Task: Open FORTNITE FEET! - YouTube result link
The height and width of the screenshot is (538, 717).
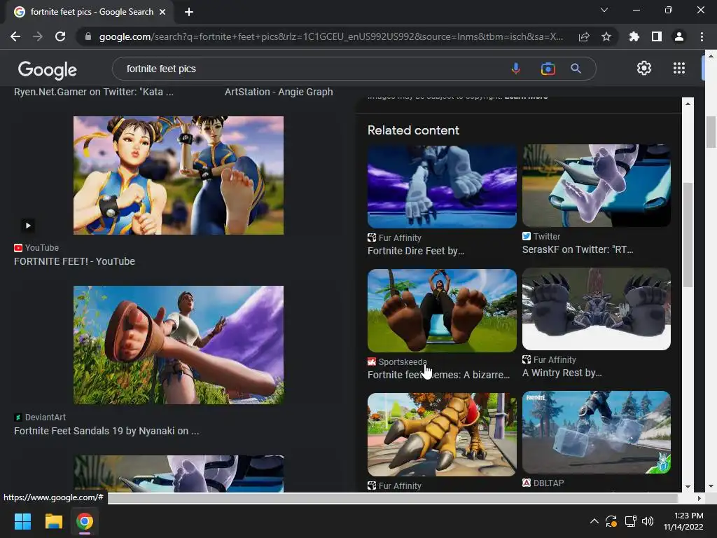Action: point(74,261)
